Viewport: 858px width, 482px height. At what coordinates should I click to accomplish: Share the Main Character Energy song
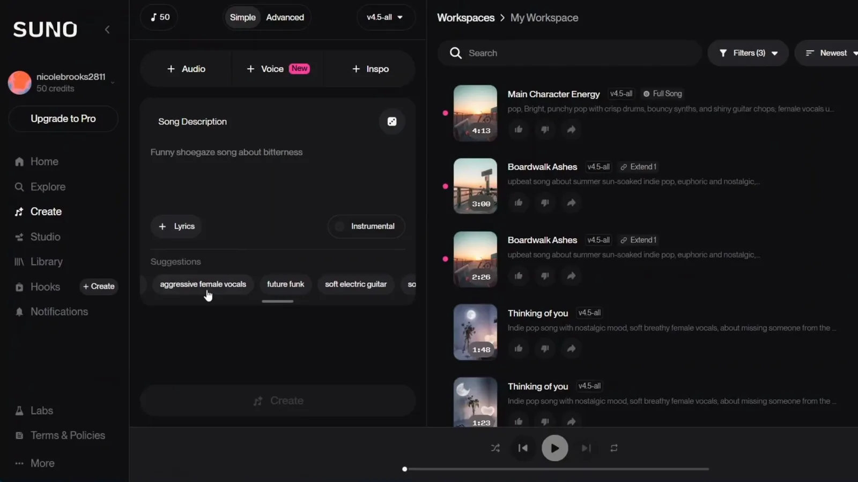[571, 130]
